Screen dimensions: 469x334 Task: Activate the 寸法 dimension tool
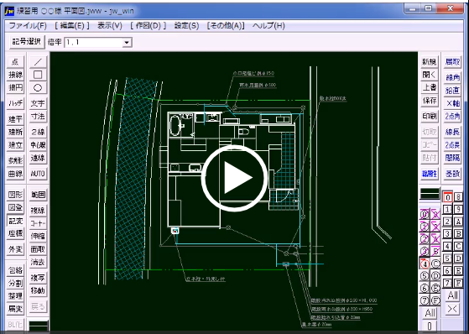[x=38, y=117]
